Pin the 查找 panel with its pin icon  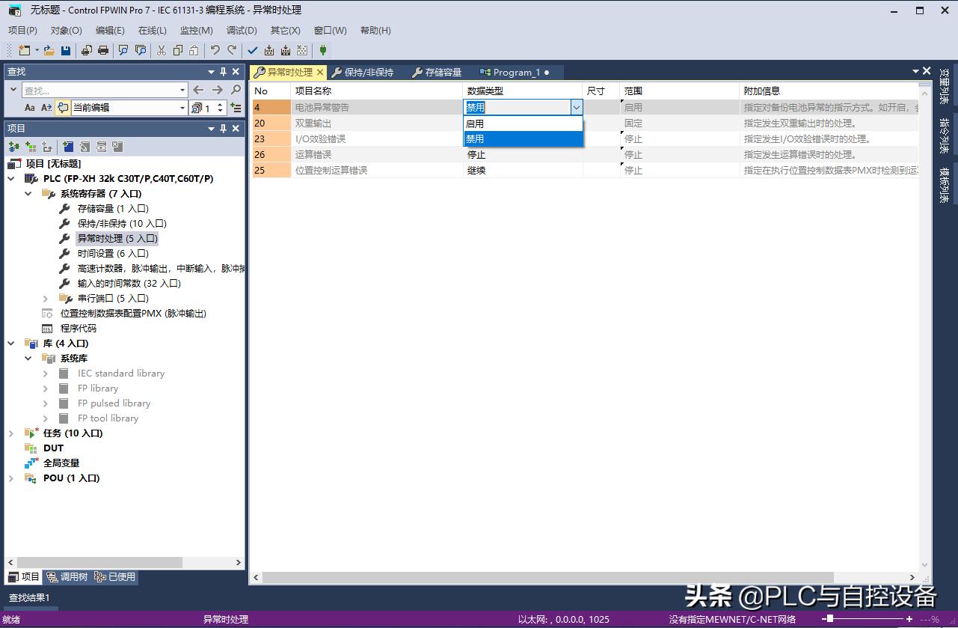pyautogui.click(x=221, y=71)
